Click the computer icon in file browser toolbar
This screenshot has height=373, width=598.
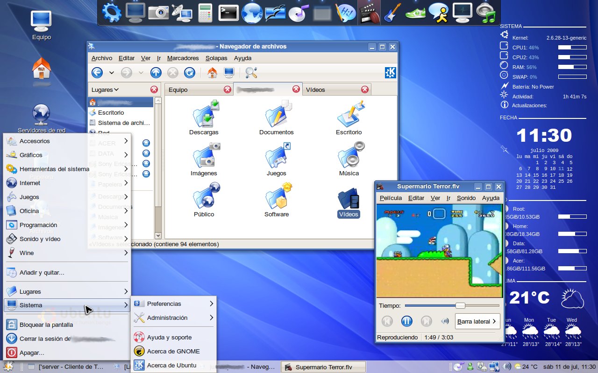(x=229, y=73)
